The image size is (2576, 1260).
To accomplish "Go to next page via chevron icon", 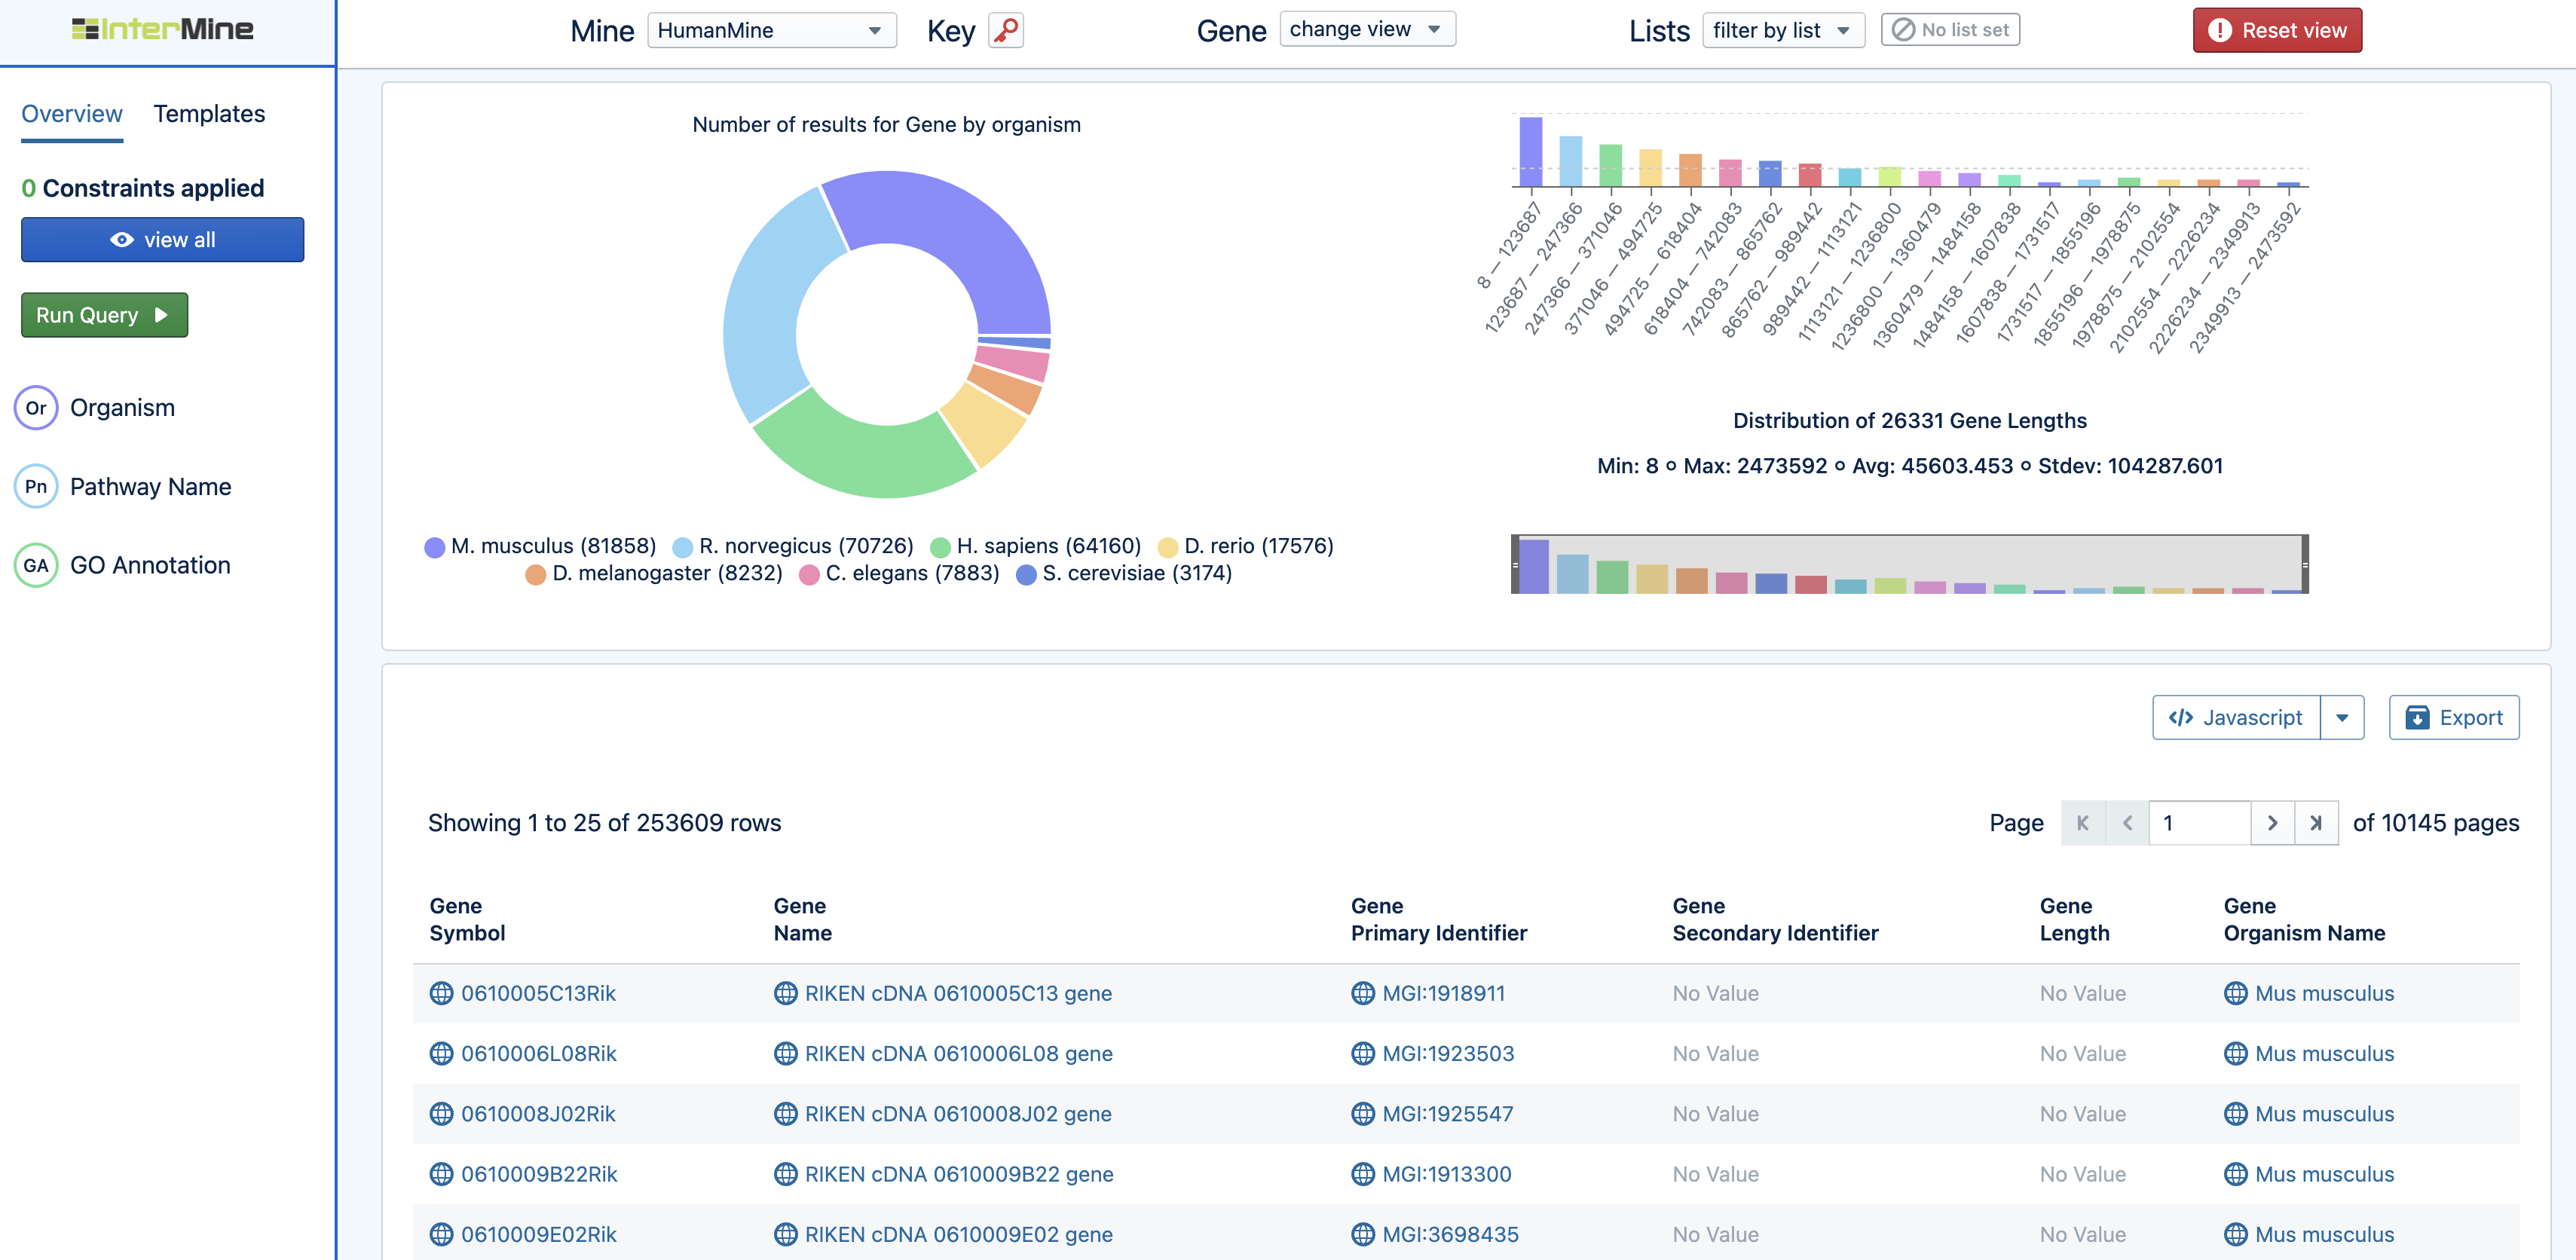I will [2273, 822].
